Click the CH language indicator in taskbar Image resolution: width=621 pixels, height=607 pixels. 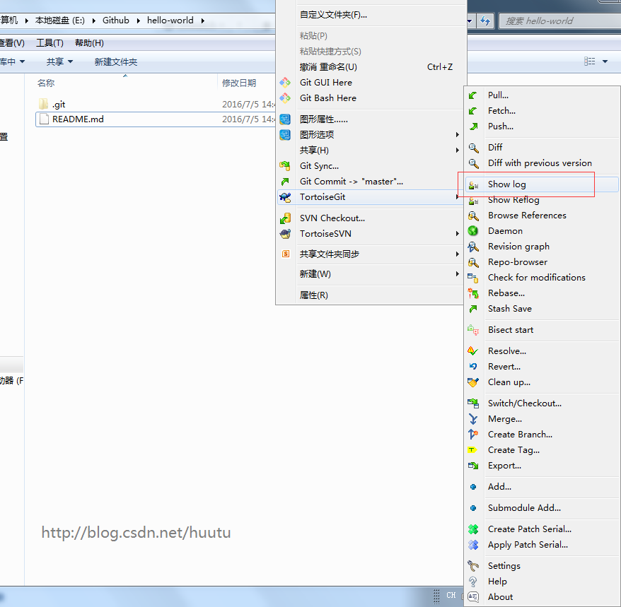pos(451,595)
